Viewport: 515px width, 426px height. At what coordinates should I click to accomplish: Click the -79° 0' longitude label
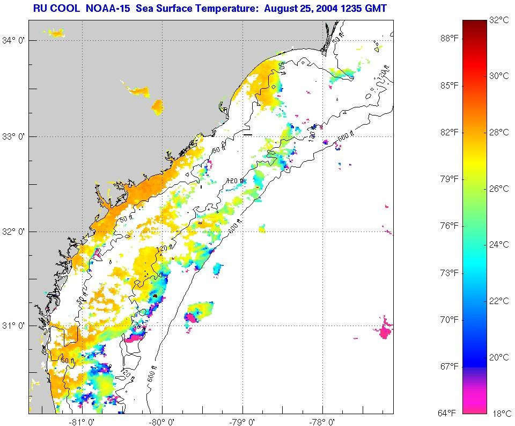(243, 422)
